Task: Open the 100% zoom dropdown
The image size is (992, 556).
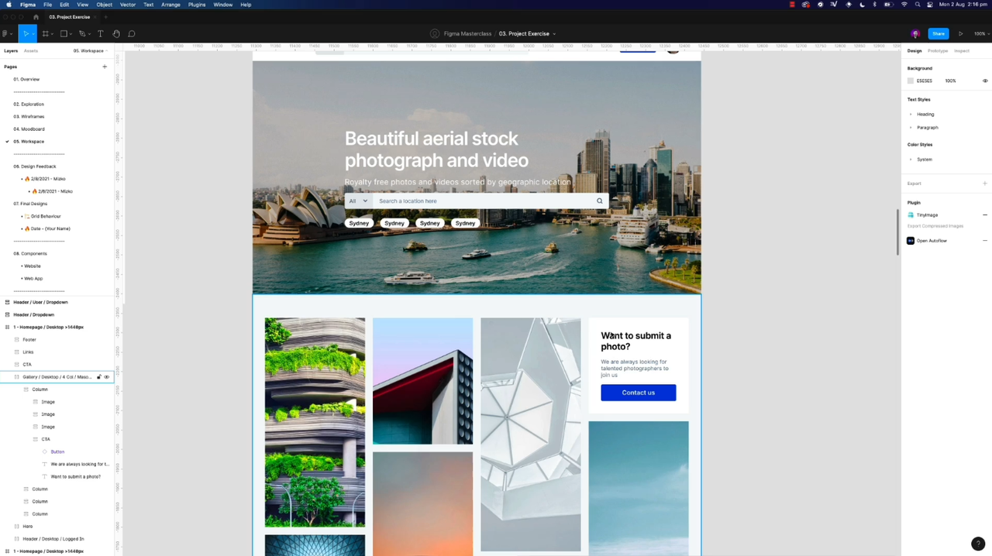Action: pos(980,33)
